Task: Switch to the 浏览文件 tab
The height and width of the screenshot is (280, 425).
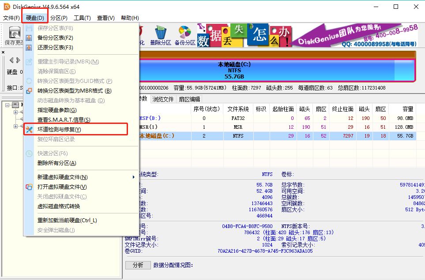Action: pyautogui.click(x=162, y=99)
